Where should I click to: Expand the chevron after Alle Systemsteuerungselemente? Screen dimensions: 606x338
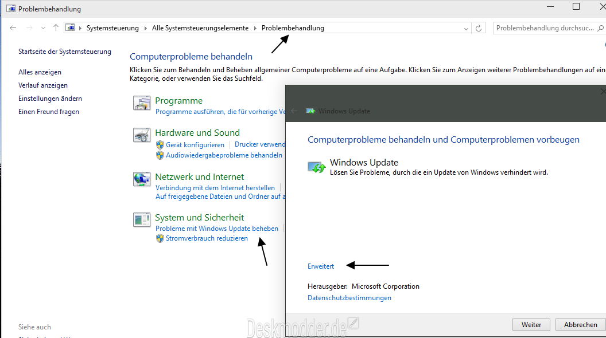(255, 28)
